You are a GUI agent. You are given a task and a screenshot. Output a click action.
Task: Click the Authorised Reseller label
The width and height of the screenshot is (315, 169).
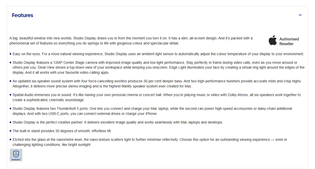289,41
